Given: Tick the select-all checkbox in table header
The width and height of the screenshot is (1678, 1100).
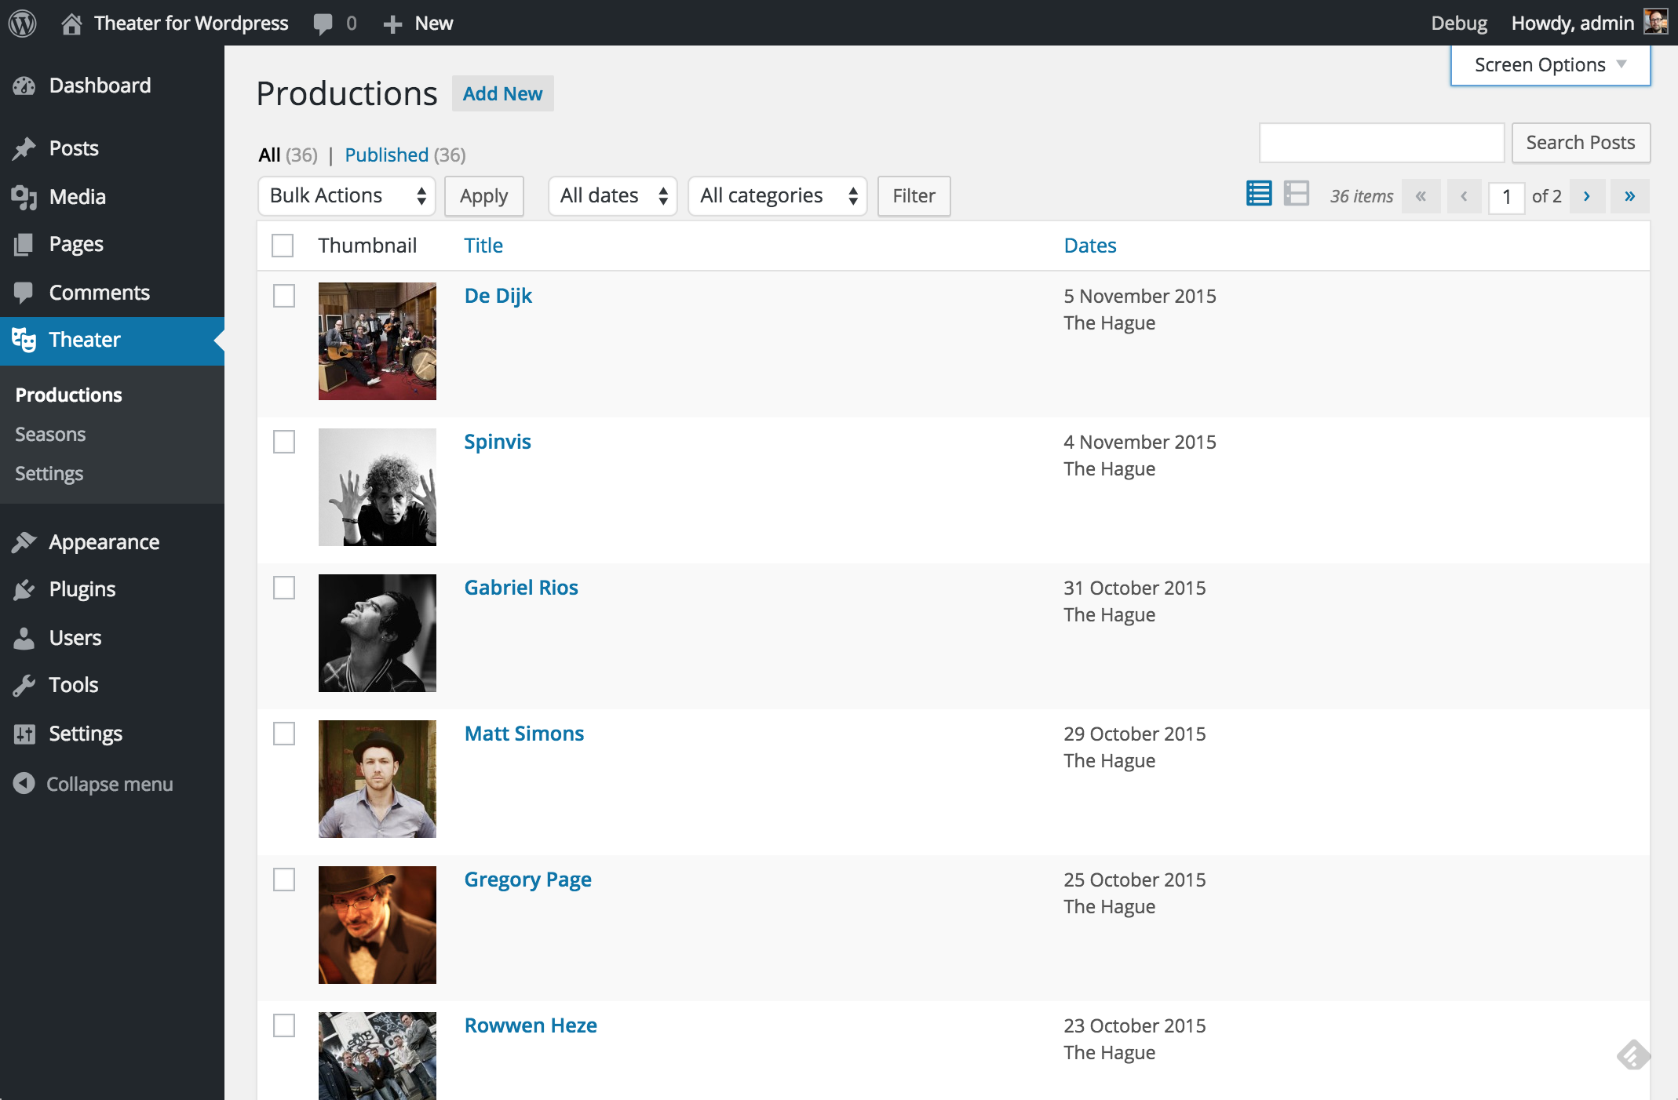Looking at the screenshot, I should [x=283, y=246].
